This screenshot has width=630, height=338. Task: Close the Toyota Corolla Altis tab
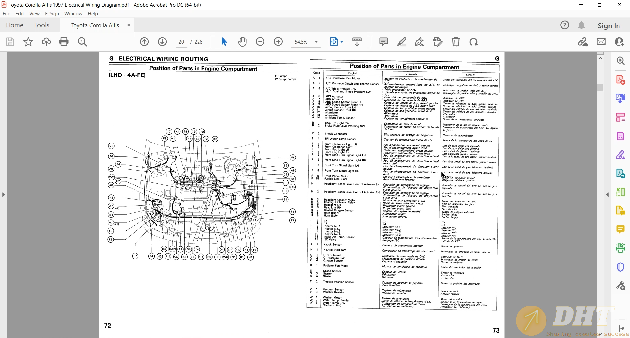point(129,25)
